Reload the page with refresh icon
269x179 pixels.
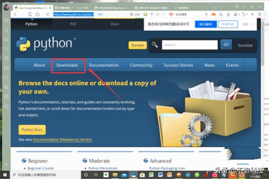click(x=30, y=14)
